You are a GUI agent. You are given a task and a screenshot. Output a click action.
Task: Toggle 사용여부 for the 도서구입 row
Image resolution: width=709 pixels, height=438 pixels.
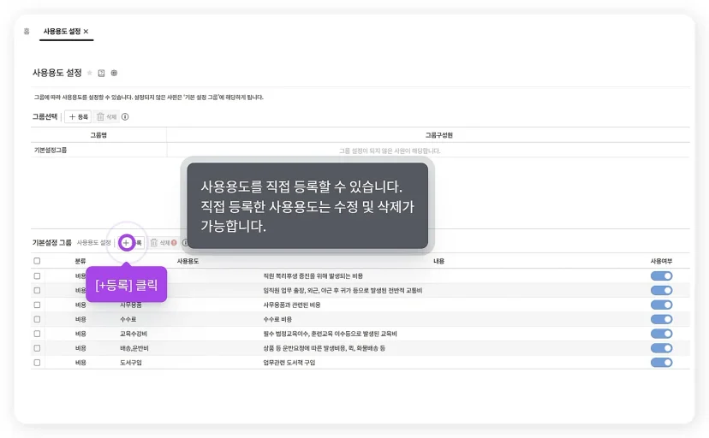(x=661, y=363)
